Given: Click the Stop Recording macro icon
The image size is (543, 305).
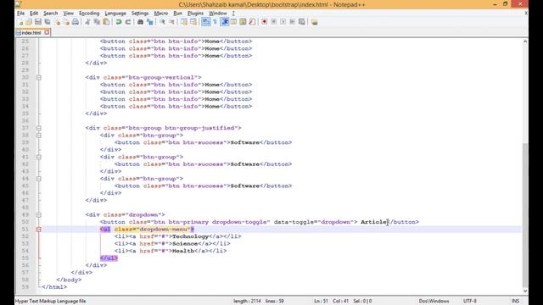Looking at the screenshot, I should tap(273, 22).
